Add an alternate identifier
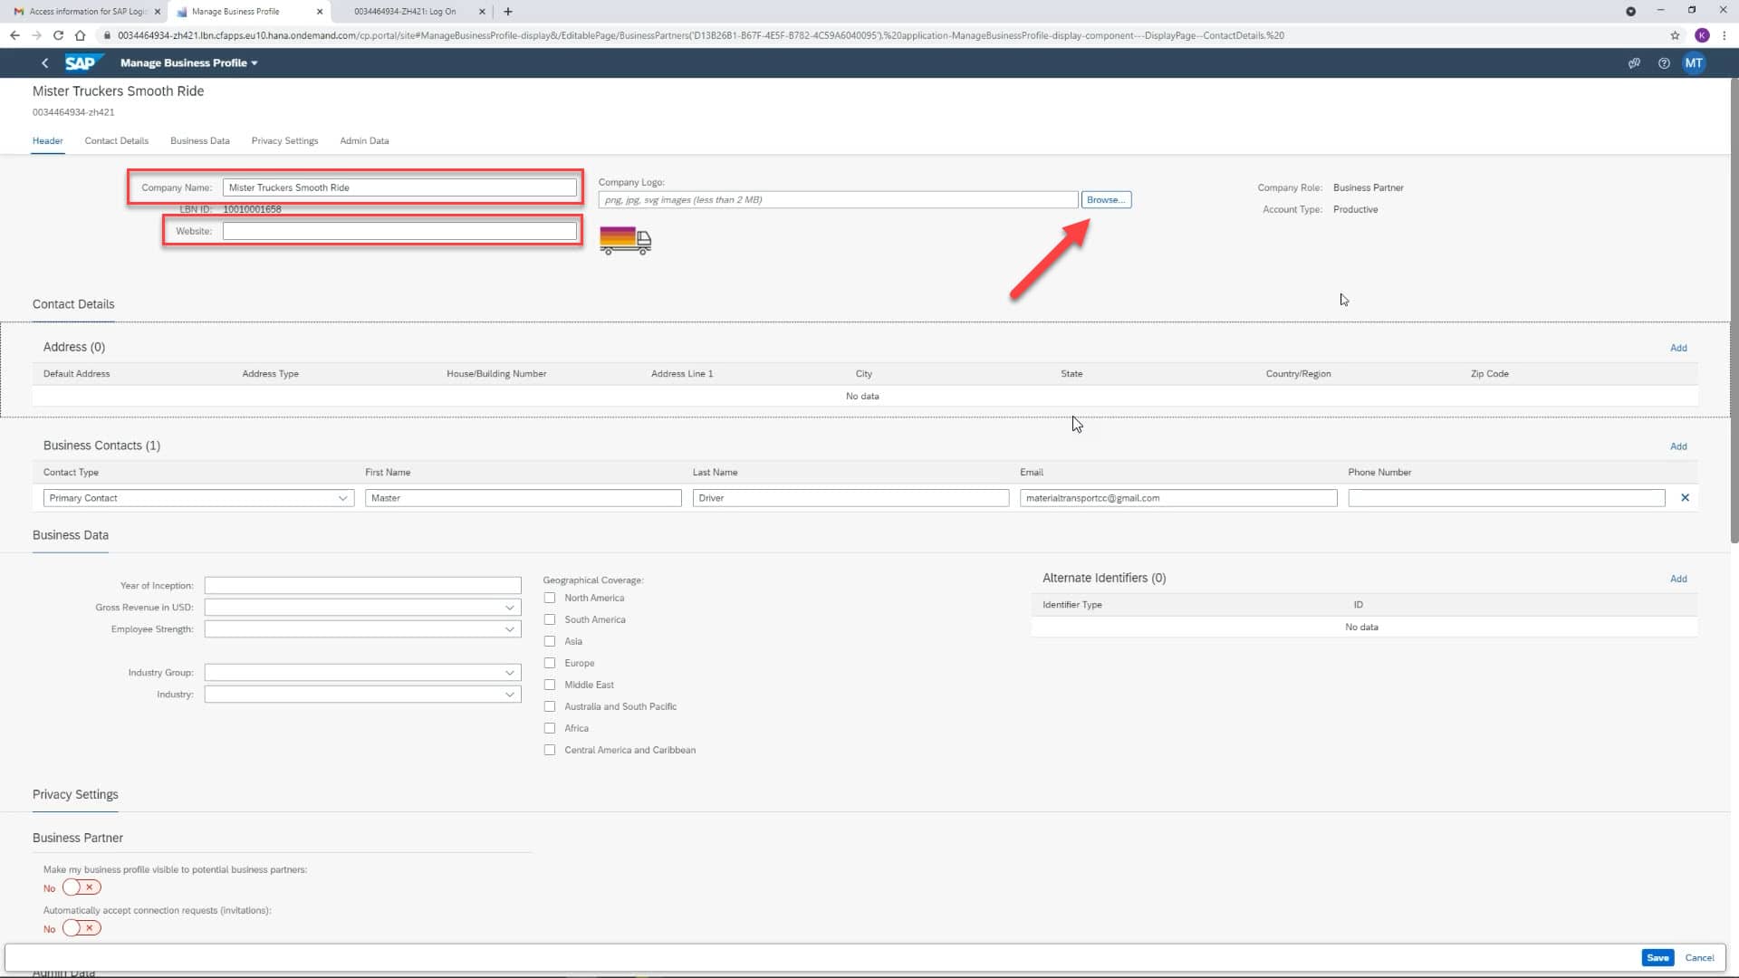The image size is (1739, 978). 1678,579
